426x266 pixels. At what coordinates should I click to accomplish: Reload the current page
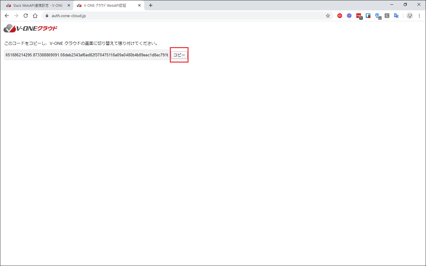click(x=26, y=16)
